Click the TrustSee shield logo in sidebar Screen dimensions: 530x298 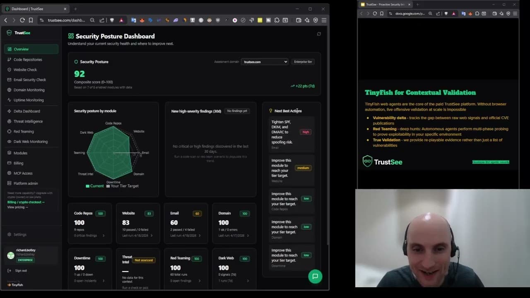coord(9,33)
